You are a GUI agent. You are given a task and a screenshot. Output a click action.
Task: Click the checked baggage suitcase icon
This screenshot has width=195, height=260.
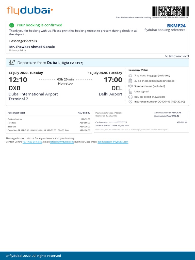pos(131,81)
